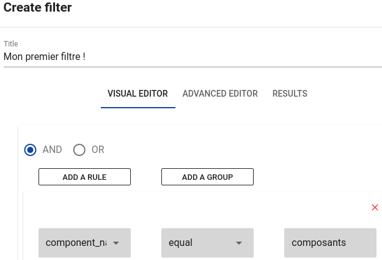Open the component_name field dropdown
Viewport: 382px width, 260px height.
(76, 243)
